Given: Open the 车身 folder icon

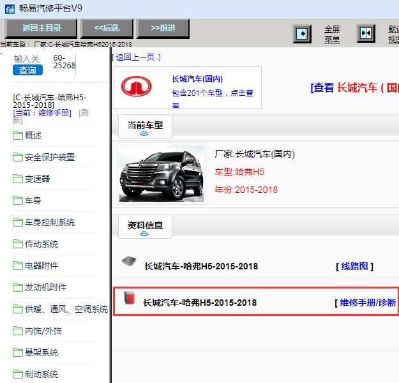Looking at the screenshot, I should (18, 200).
